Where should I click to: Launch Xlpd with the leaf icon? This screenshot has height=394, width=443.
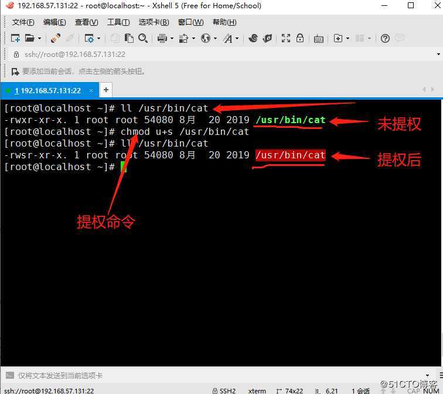tap(267, 38)
